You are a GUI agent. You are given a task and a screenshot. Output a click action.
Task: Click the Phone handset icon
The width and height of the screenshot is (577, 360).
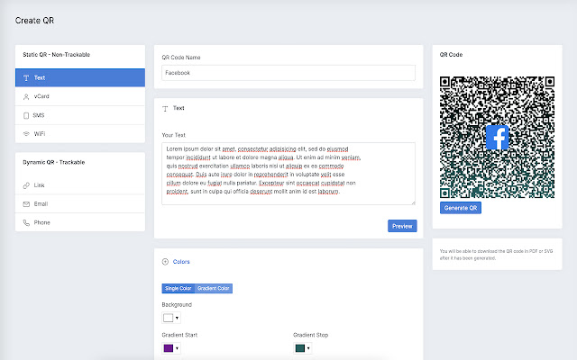point(26,222)
